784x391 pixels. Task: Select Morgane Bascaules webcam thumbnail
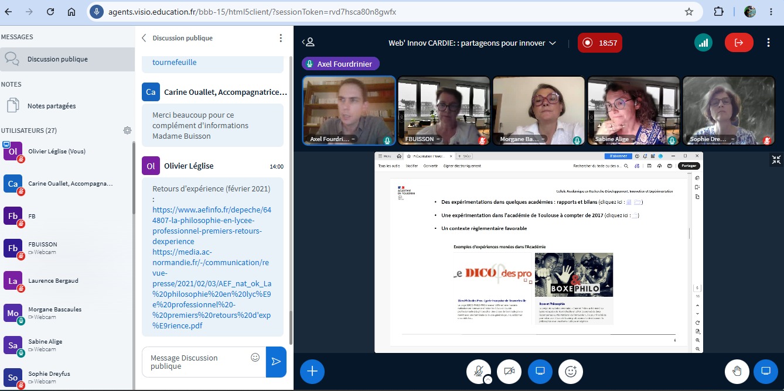pos(538,111)
